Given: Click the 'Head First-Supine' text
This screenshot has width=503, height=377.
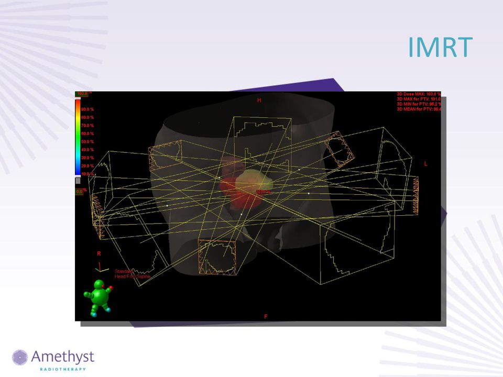Looking at the screenshot, I should 133,276.
